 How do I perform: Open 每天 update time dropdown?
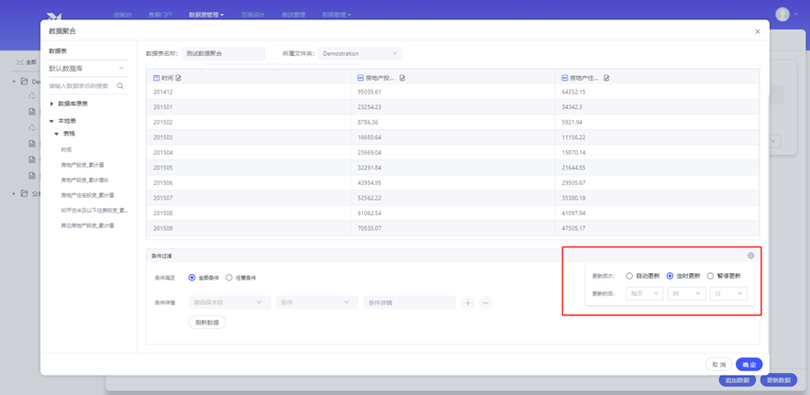(644, 294)
